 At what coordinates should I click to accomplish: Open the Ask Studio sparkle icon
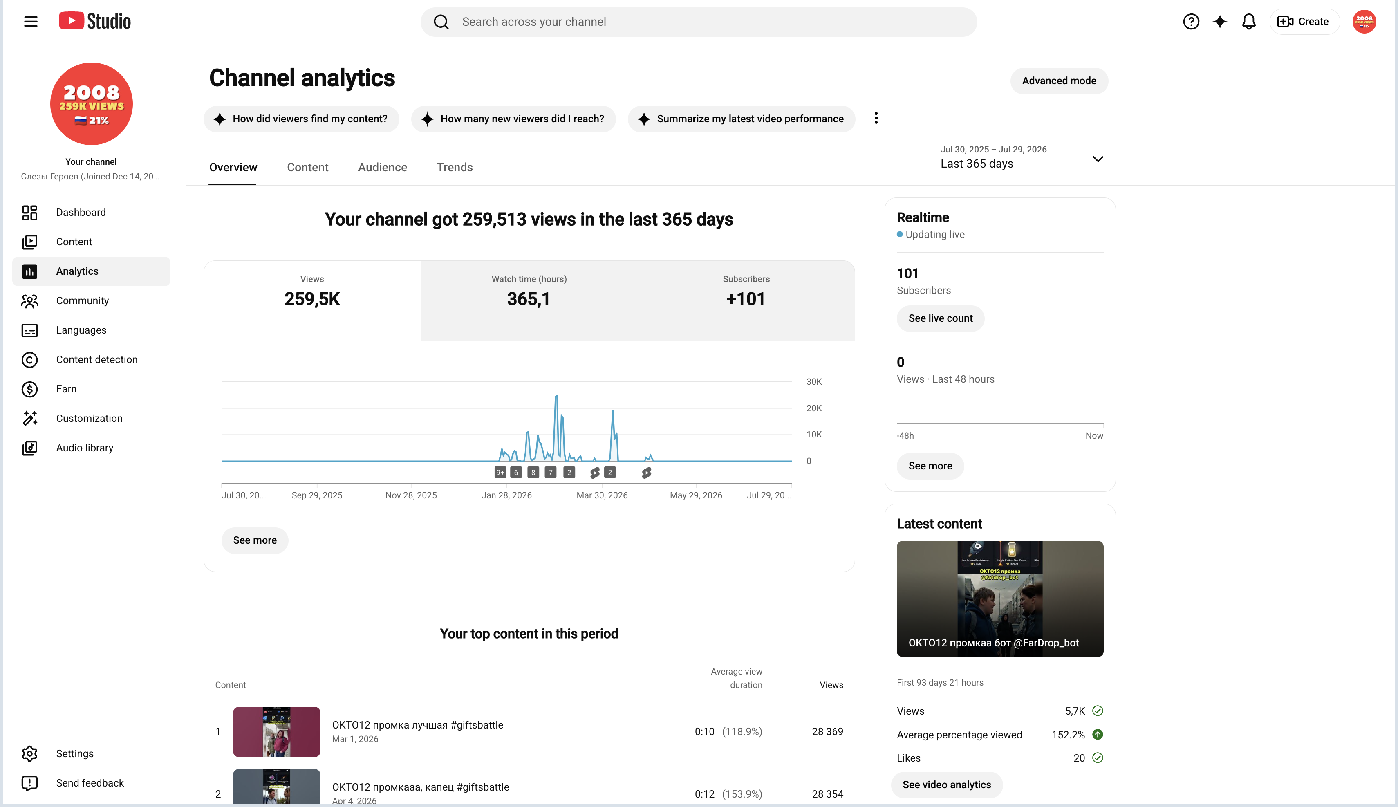pos(1220,22)
